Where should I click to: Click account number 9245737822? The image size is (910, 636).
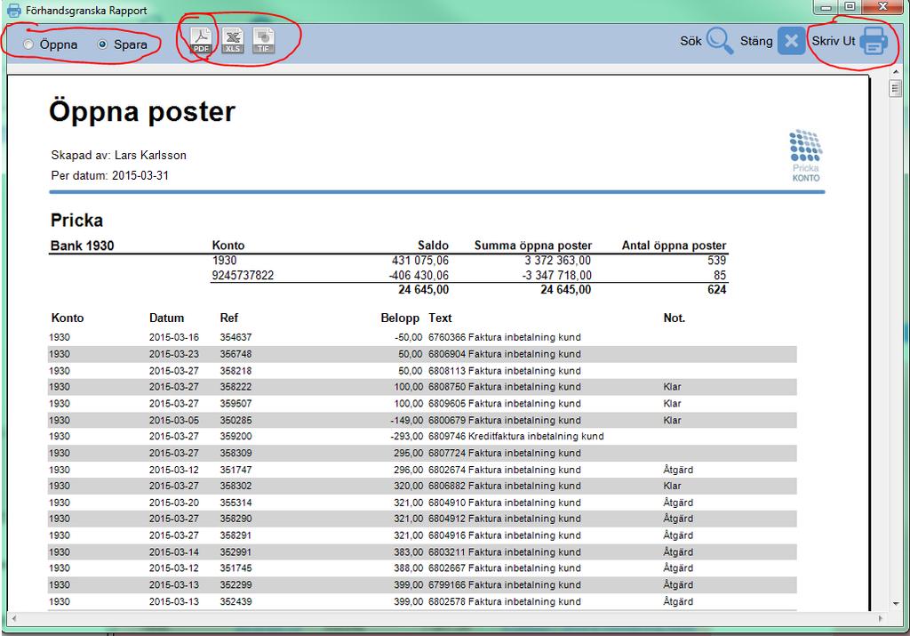point(243,276)
